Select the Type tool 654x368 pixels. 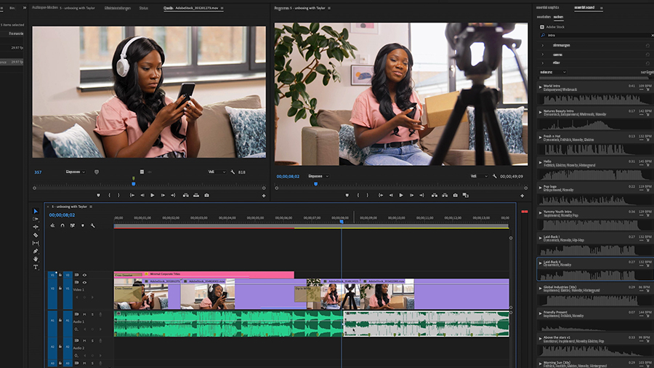(36, 267)
